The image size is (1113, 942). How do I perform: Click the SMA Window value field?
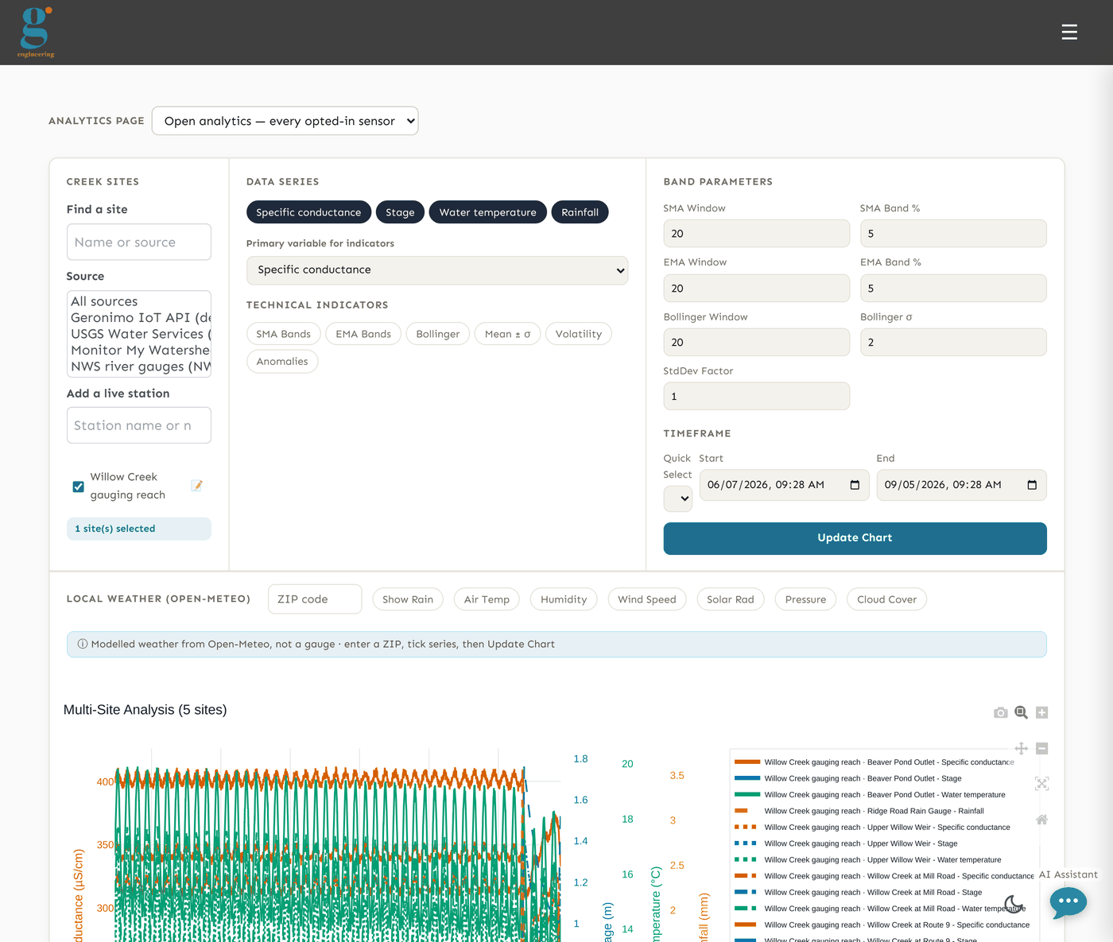point(757,234)
